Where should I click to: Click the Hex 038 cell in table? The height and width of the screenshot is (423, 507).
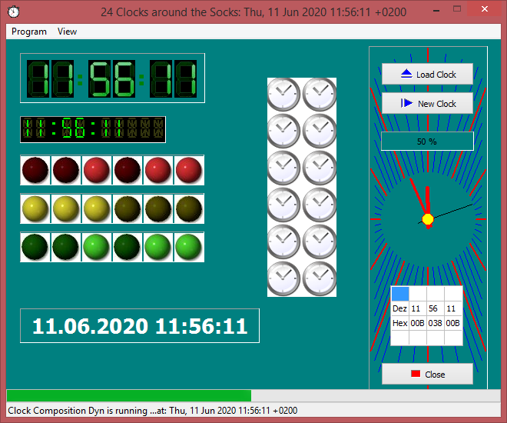[x=436, y=323]
